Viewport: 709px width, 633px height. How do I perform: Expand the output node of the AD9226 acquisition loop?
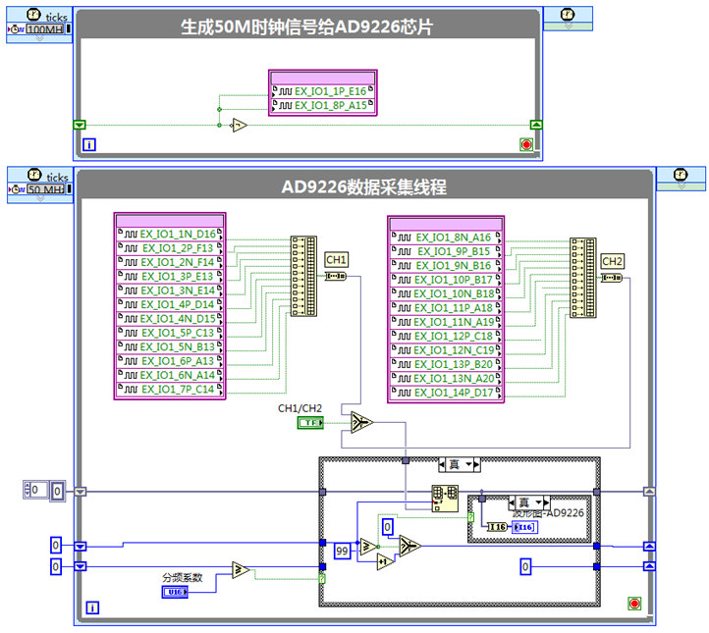coord(681,186)
